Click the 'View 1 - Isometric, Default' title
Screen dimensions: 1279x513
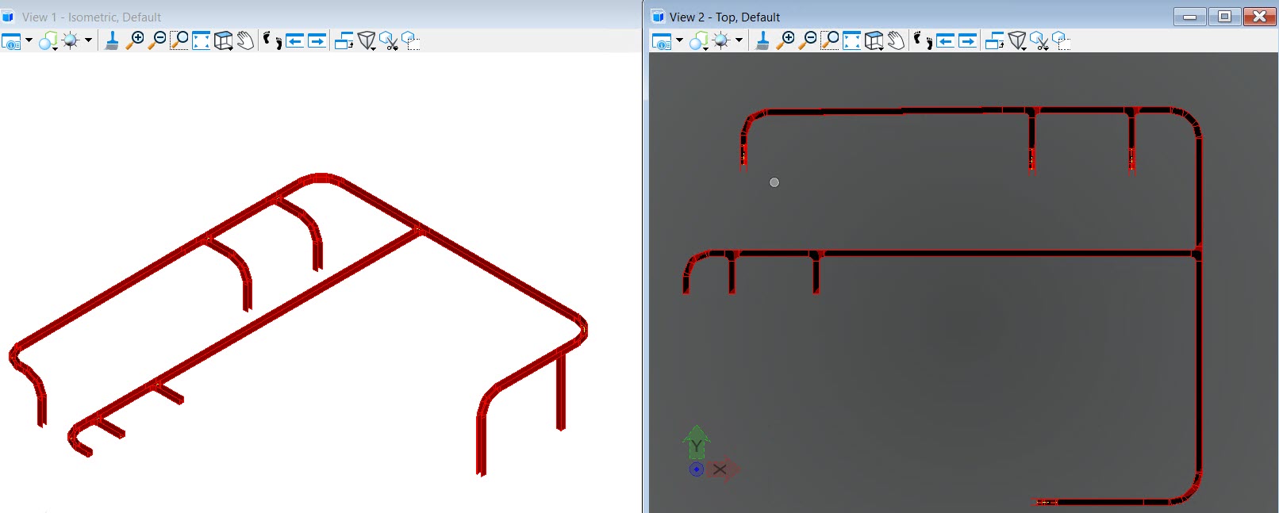[91, 17]
